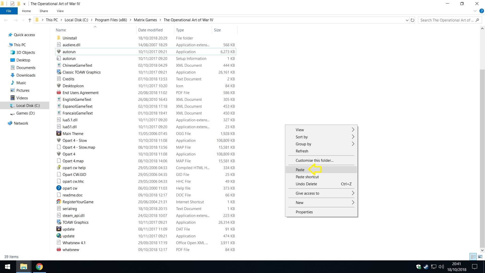Open Chrome from the taskbar
The image size is (485, 273).
tap(39, 267)
